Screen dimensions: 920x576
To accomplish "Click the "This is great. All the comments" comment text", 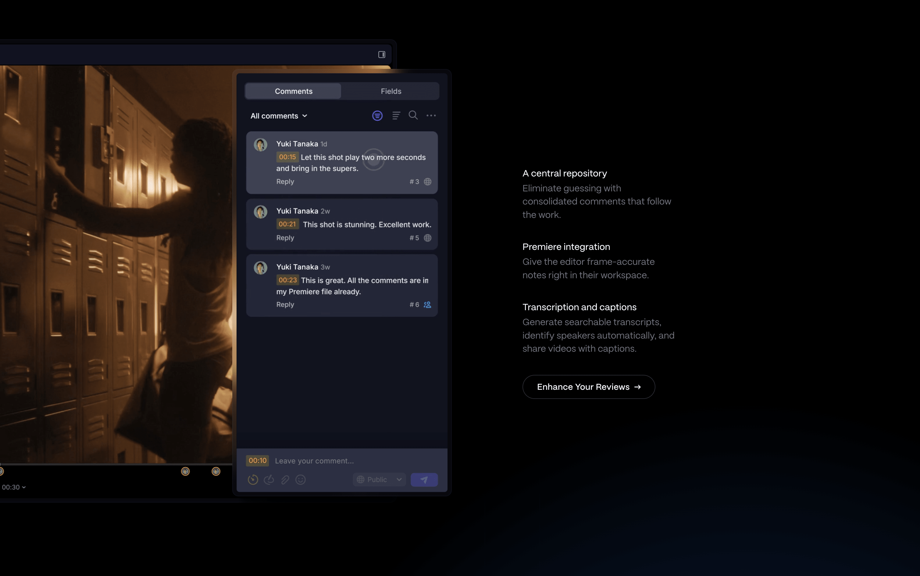I will pyautogui.click(x=352, y=286).
